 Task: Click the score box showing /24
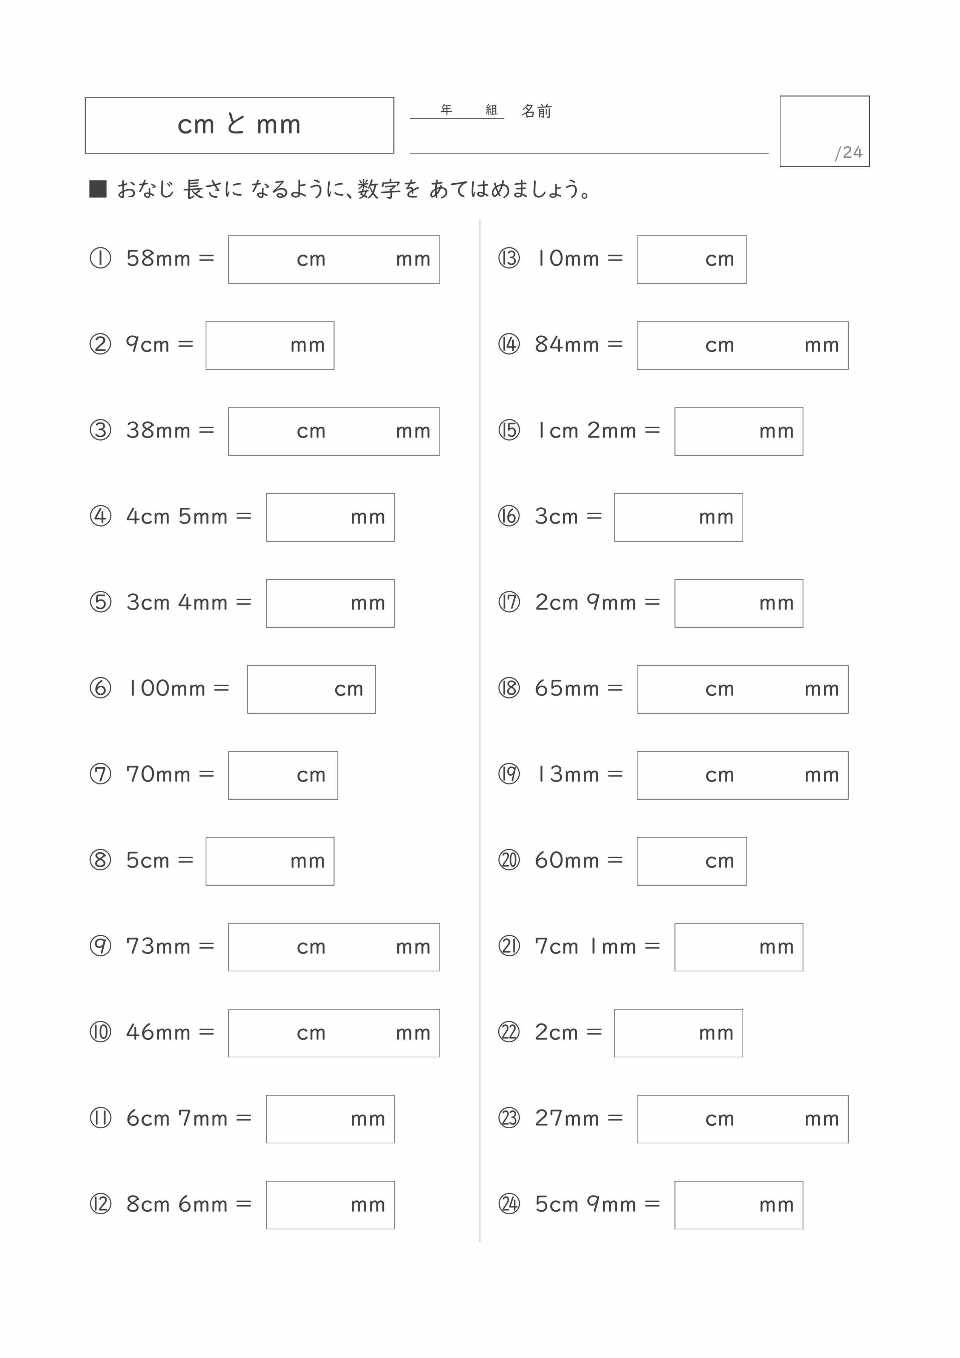tap(825, 131)
